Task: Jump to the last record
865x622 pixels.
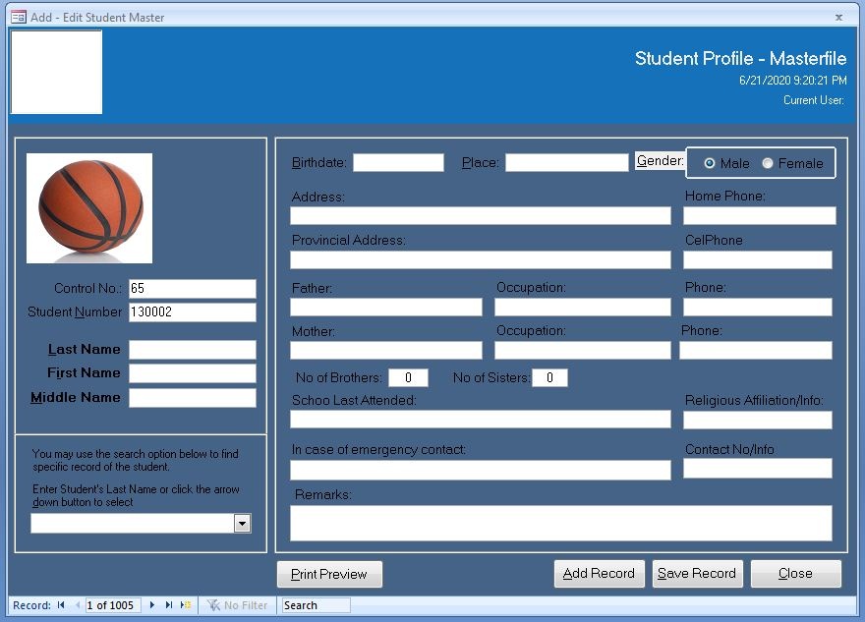Action: point(168,605)
